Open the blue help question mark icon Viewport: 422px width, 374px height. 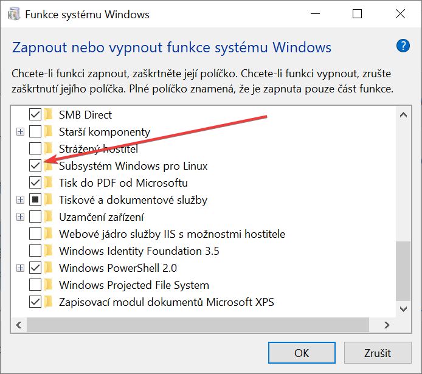[x=403, y=46]
